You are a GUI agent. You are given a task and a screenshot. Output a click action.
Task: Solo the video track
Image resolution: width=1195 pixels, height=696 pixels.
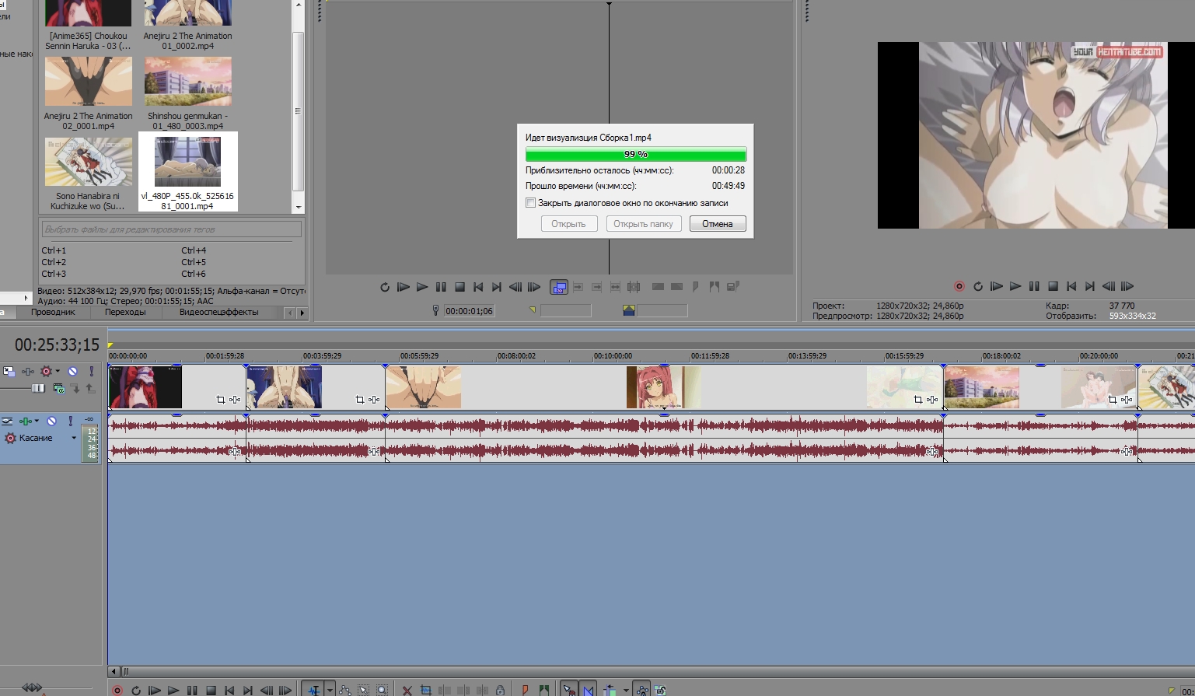coord(92,371)
